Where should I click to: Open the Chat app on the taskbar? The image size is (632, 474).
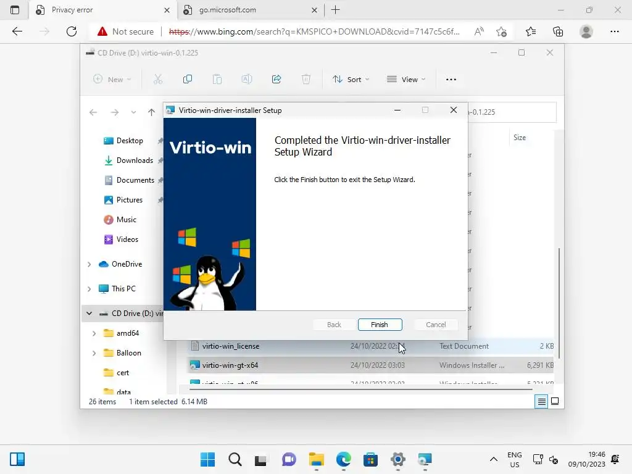point(289,459)
